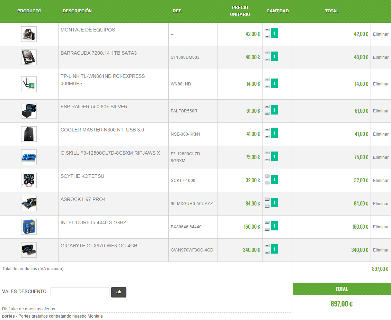This screenshot has width=391, height=320.
Task: Open BARRACUDA hard drive thumbnail
Action: pyautogui.click(x=29, y=57)
